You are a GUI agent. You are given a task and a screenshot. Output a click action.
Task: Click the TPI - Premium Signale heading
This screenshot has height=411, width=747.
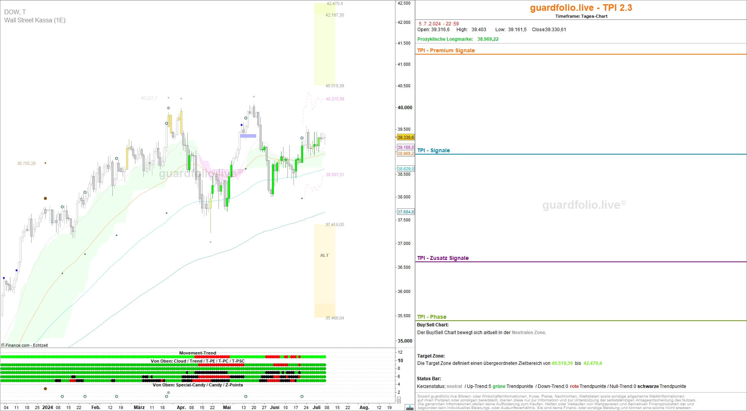(446, 50)
